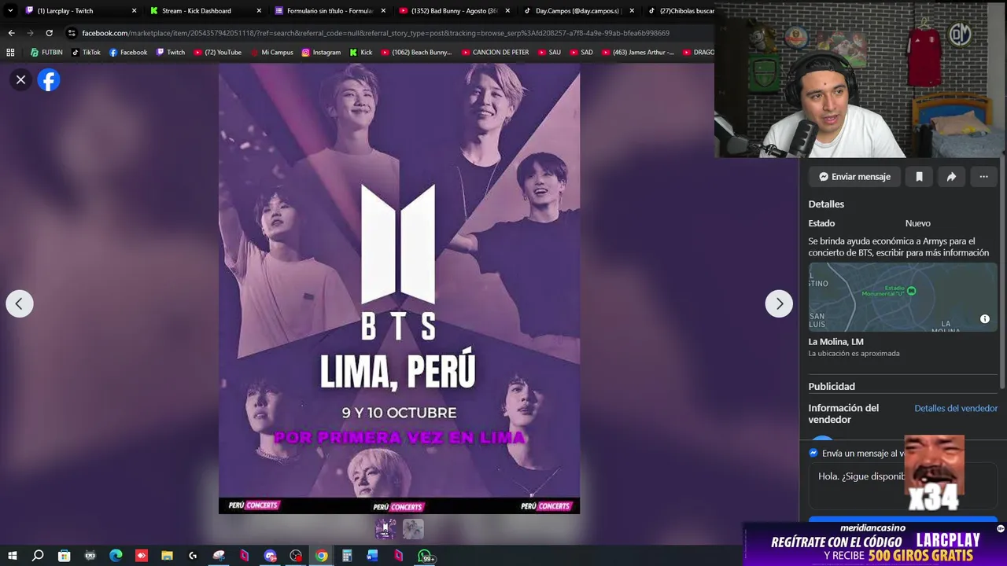Click the browser back arrow

11,33
